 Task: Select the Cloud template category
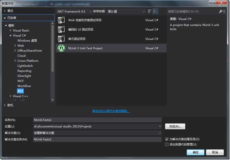pos(22,56)
